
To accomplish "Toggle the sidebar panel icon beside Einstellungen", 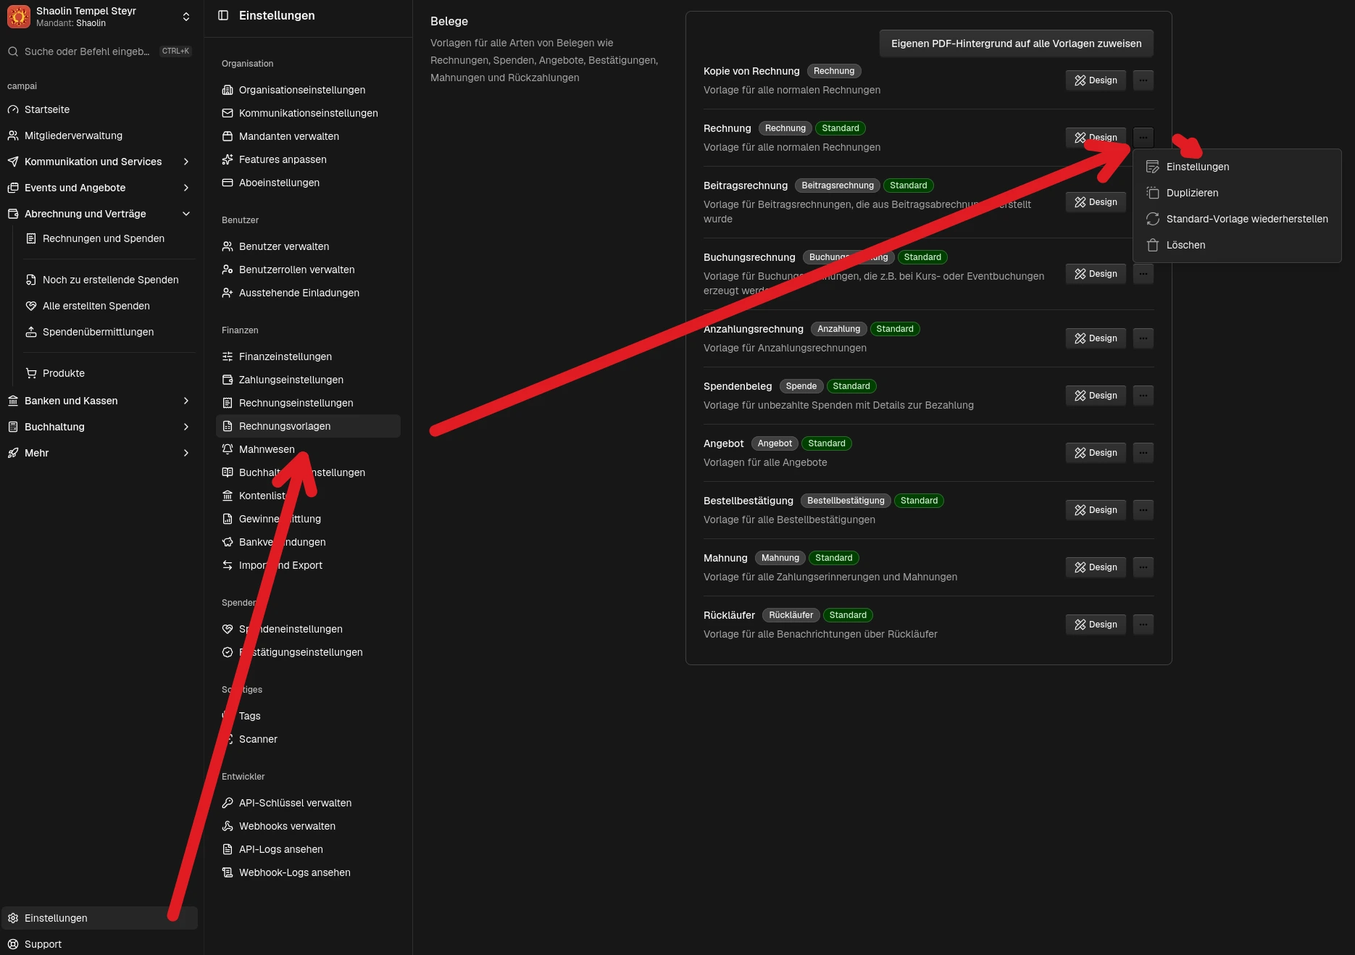I will pos(223,15).
